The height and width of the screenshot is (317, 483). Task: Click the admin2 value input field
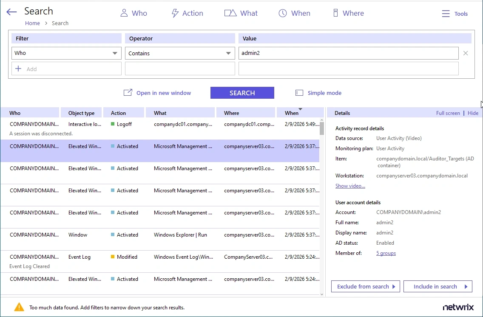348,53
